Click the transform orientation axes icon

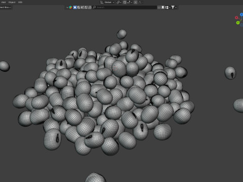click(102, 3)
